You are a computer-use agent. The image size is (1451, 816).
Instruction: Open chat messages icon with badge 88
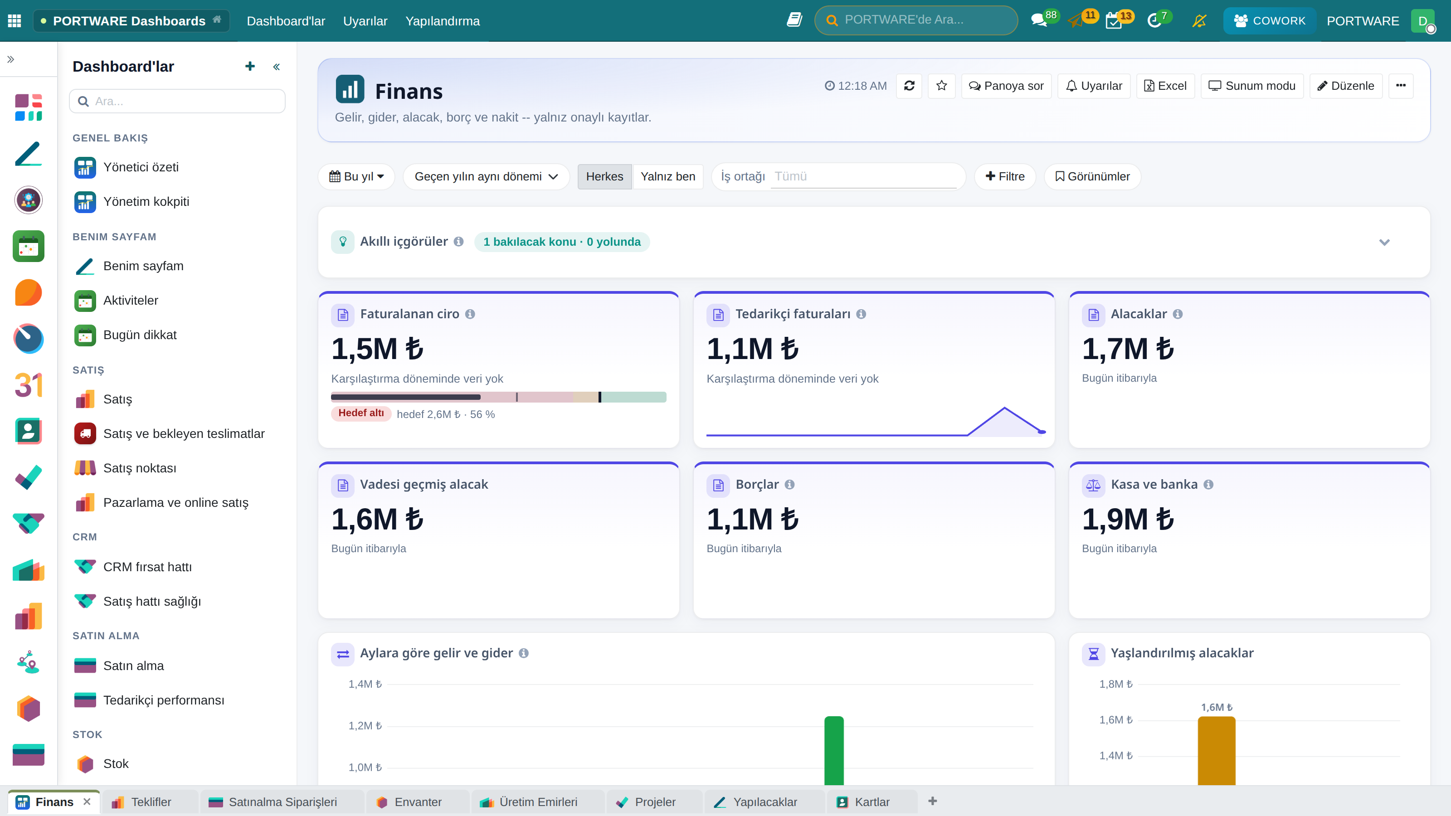pyautogui.click(x=1039, y=21)
